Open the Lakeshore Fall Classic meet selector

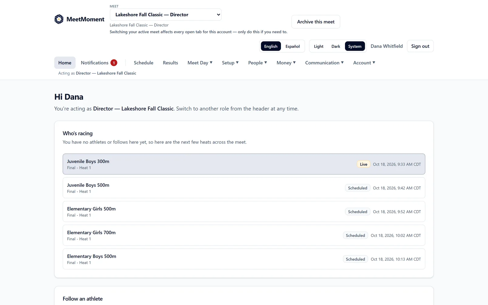[166, 15]
